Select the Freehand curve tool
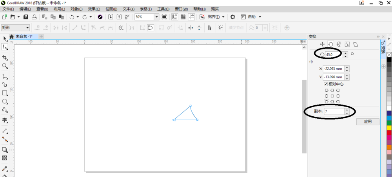Viewport: 392px width, 177px height. 4,76
